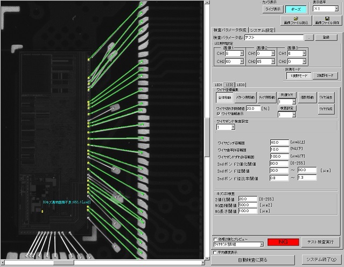Open the ワイヤボンド検査設定 number dropdown
Viewport: 344px width, 267px height.
[233, 128]
